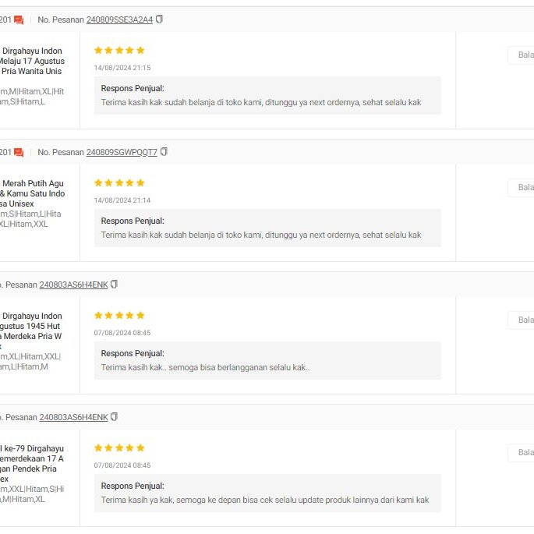Click seller response mentioning 'update produk lainnya'

(x=264, y=500)
